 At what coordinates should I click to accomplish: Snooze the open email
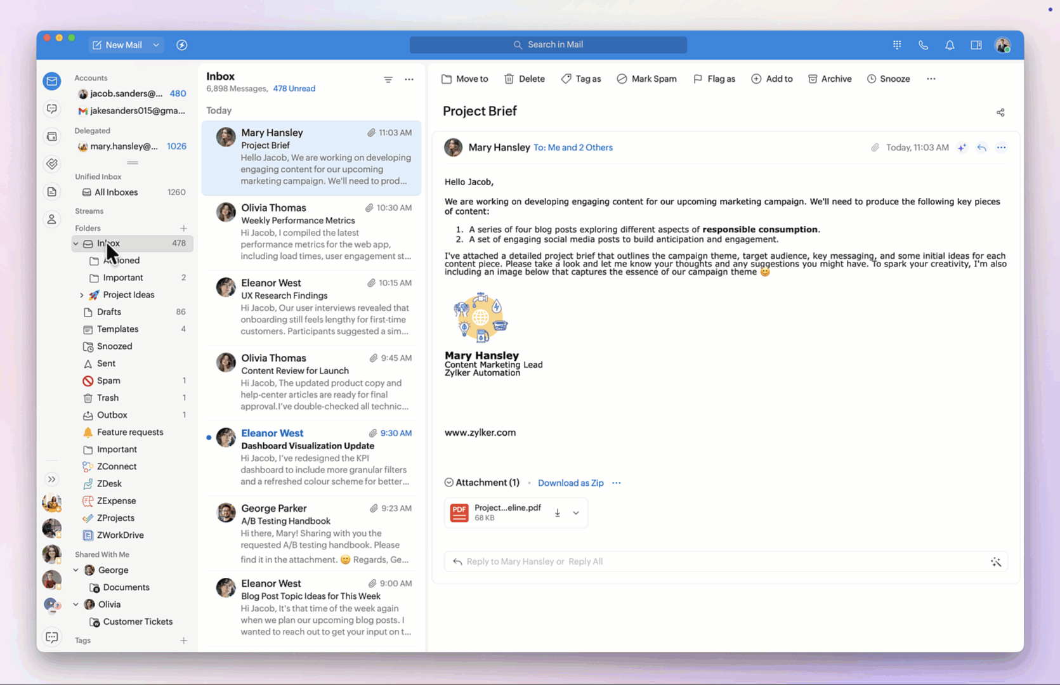point(889,79)
